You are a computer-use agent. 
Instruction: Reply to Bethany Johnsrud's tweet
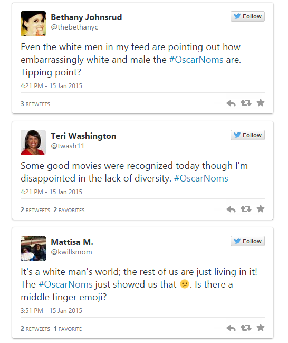pyautogui.click(x=231, y=103)
